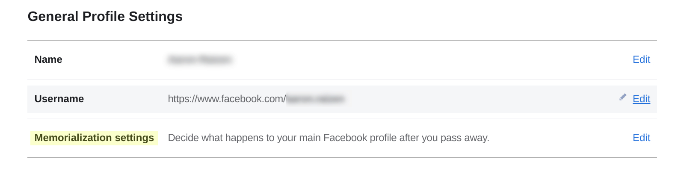The width and height of the screenshot is (678, 174).
Task: Click the blurred name value
Action: tap(200, 59)
